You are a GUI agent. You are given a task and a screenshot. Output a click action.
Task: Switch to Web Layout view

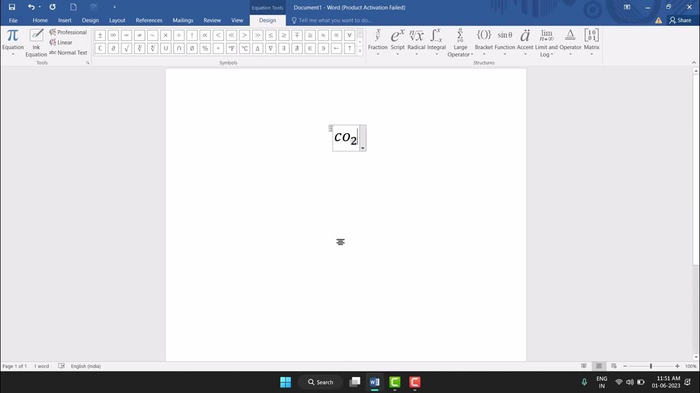coord(614,366)
